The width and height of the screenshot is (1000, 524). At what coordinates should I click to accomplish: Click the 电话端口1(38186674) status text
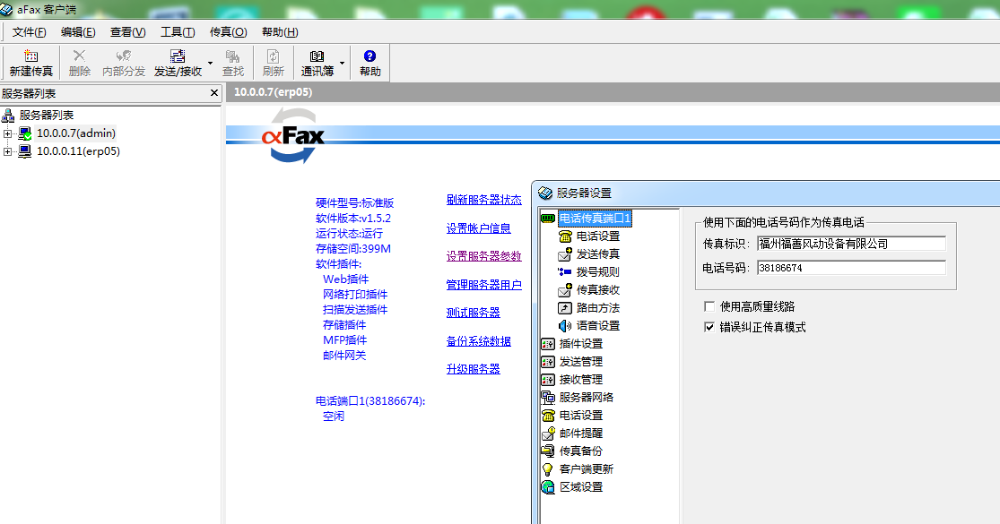370,401
